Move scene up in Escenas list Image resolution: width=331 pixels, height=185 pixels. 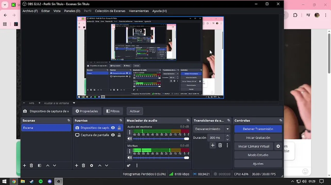48,165
